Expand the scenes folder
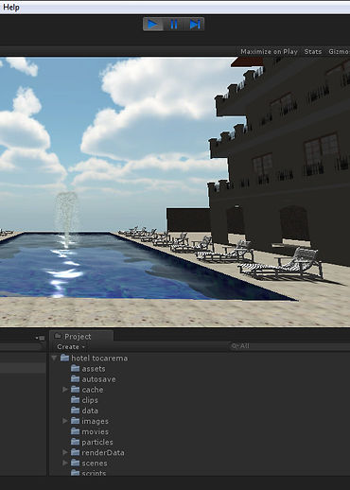This screenshot has height=490, width=350. point(65,463)
